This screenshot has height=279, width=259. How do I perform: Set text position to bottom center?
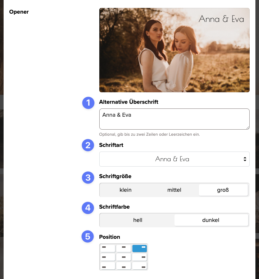(x=124, y=266)
